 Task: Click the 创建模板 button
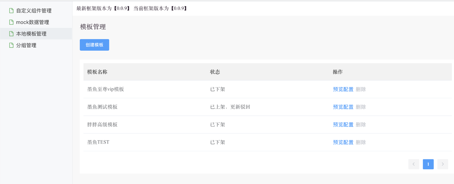click(94, 45)
